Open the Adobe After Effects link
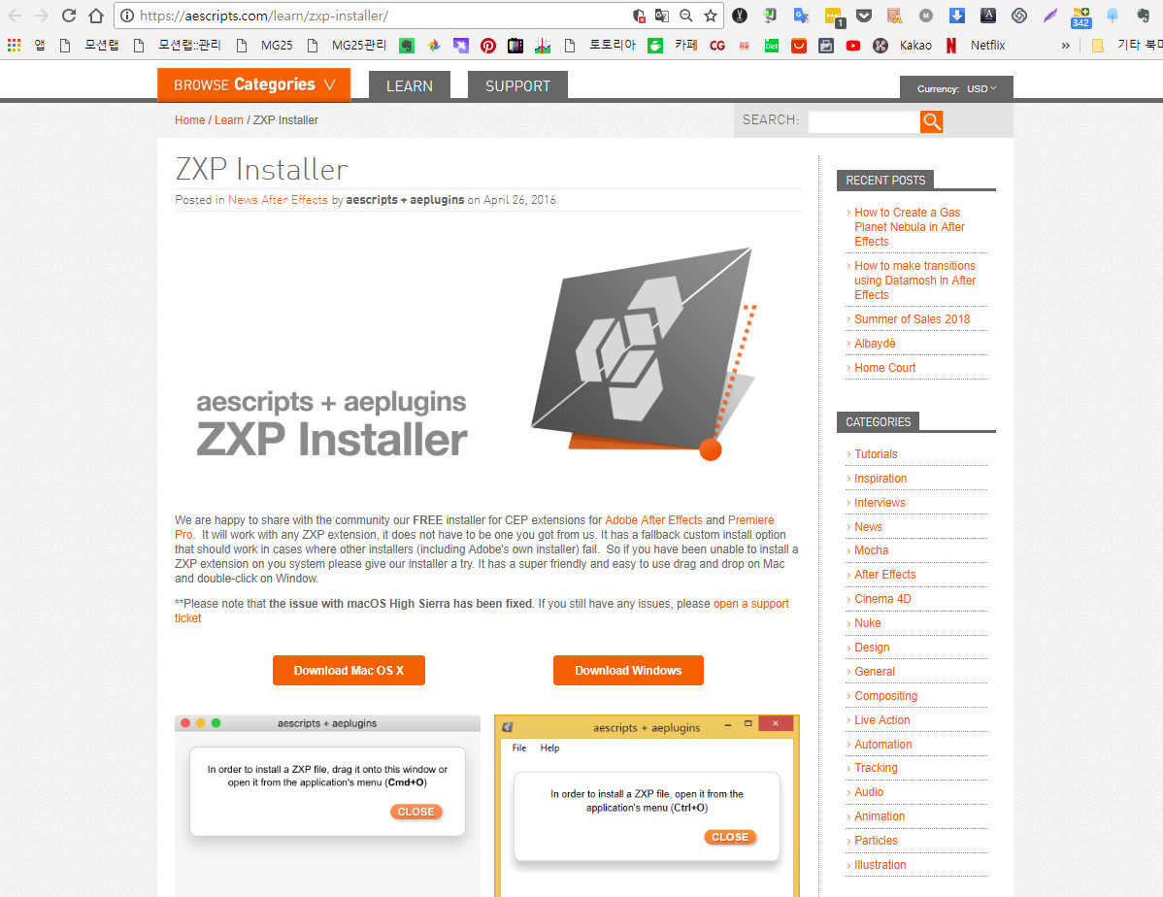Image resolution: width=1163 pixels, height=897 pixels. 653,520
